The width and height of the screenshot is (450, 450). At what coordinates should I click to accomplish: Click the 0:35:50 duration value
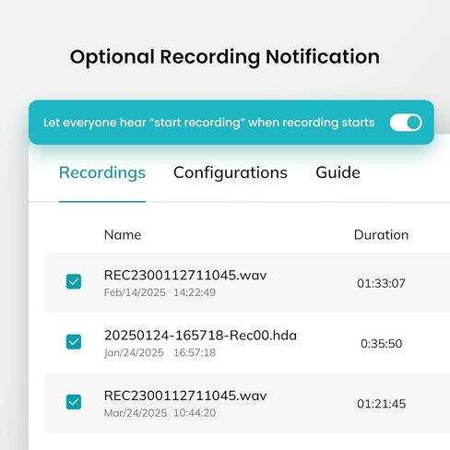381,344
